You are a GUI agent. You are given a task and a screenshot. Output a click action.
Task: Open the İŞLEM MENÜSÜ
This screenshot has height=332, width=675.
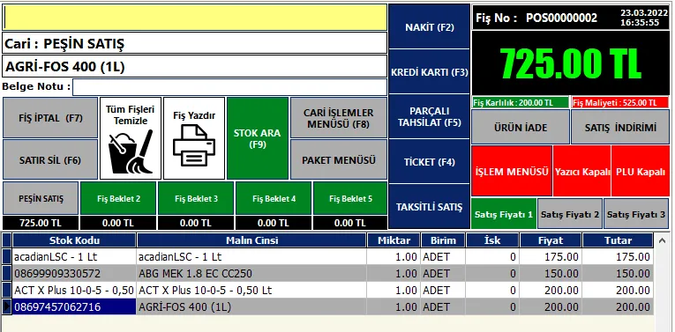[x=512, y=171]
